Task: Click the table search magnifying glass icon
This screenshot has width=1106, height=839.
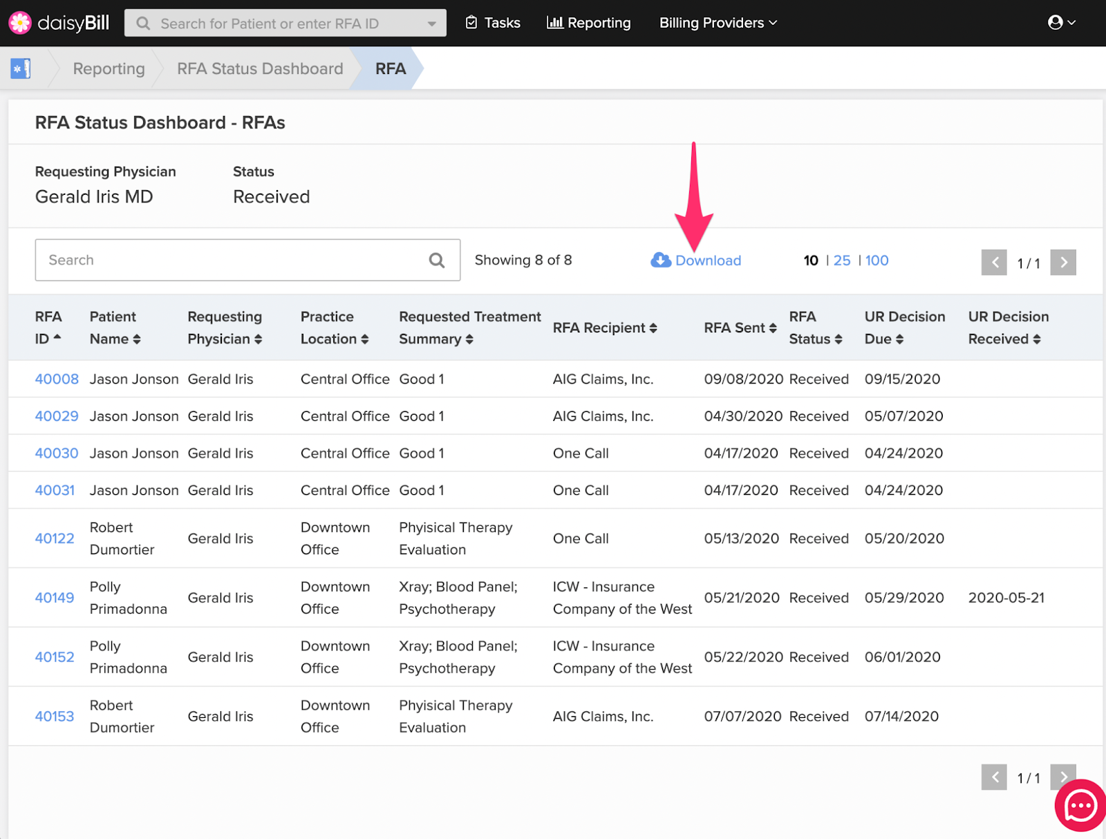Action: pos(436,260)
